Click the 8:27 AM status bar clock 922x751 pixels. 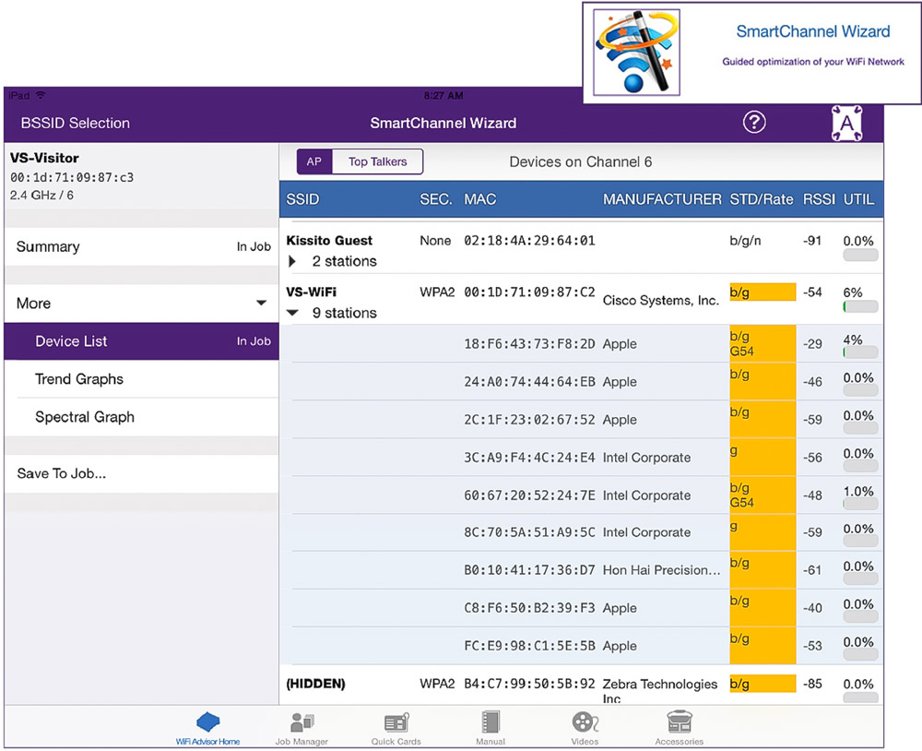(443, 95)
